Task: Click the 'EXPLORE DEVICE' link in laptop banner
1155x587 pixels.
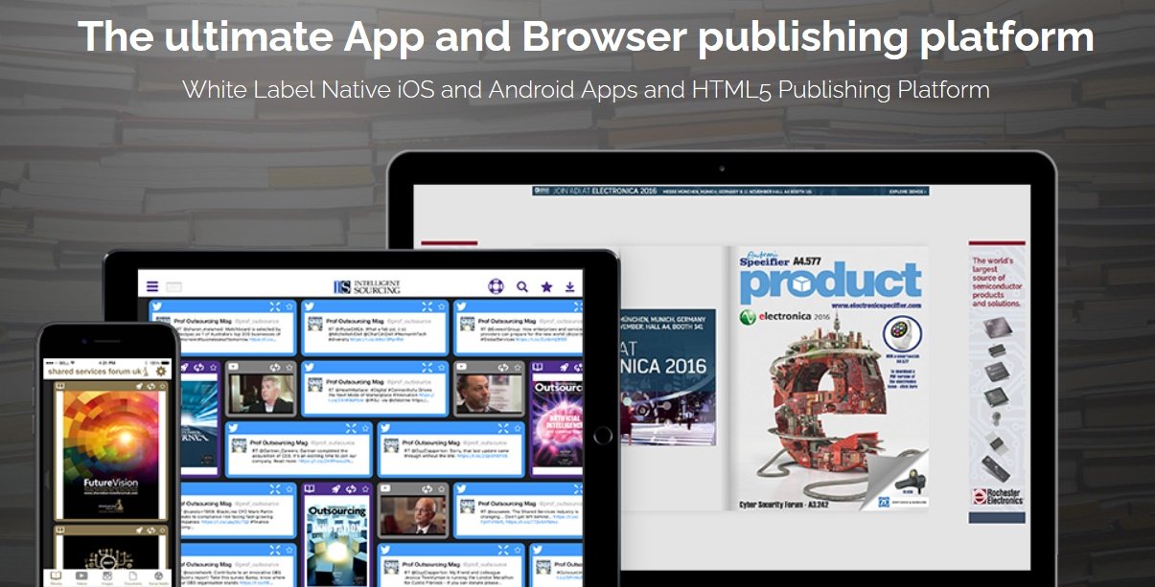Action: pyautogui.click(x=907, y=192)
